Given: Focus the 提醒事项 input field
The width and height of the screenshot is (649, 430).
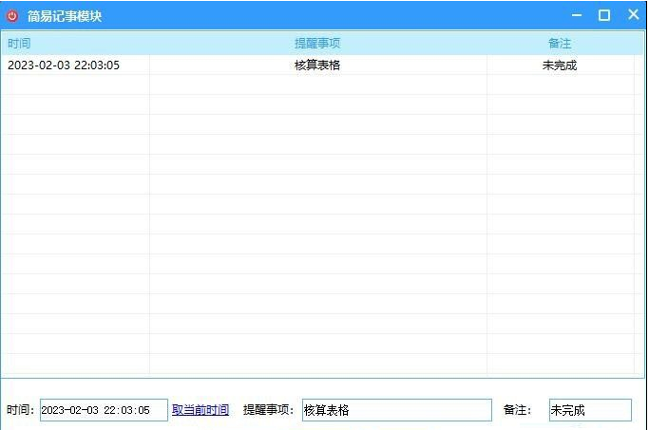Looking at the screenshot, I should [x=397, y=410].
